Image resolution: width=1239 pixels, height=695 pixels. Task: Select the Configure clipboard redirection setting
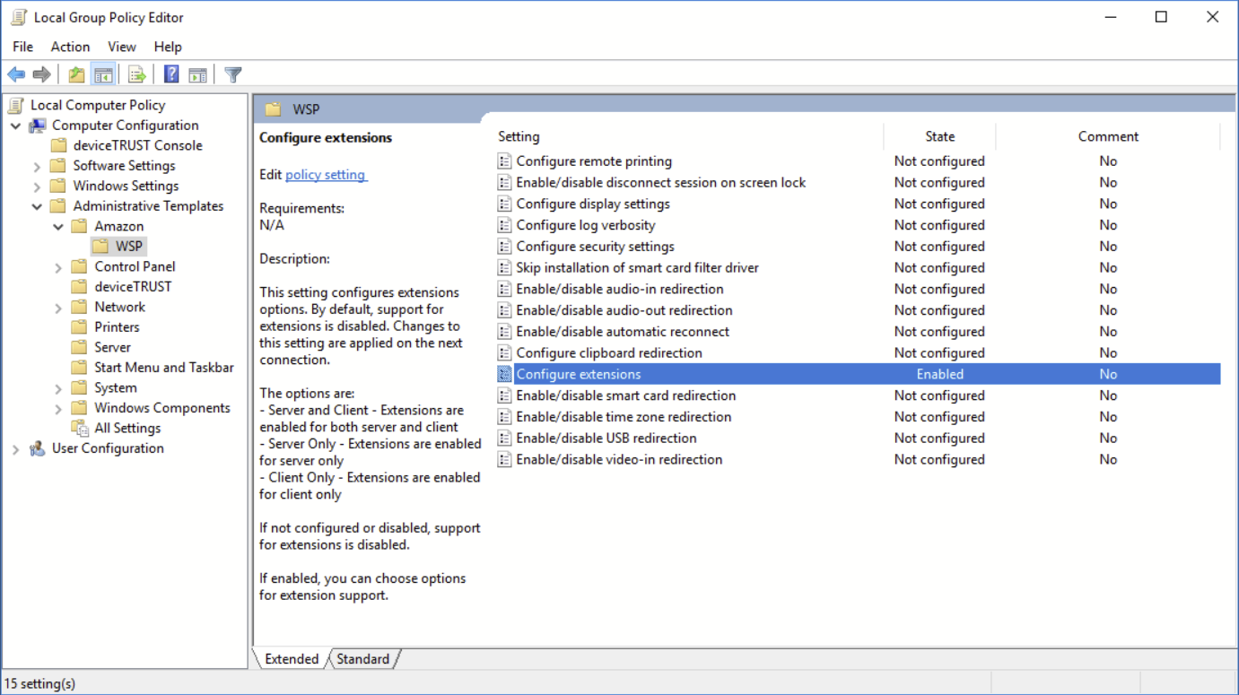pyautogui.click(x=608, y=352)
